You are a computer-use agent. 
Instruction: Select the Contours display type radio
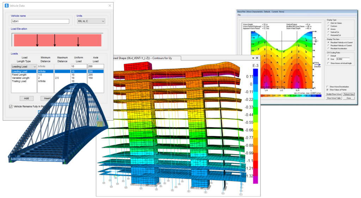(328, 26)
